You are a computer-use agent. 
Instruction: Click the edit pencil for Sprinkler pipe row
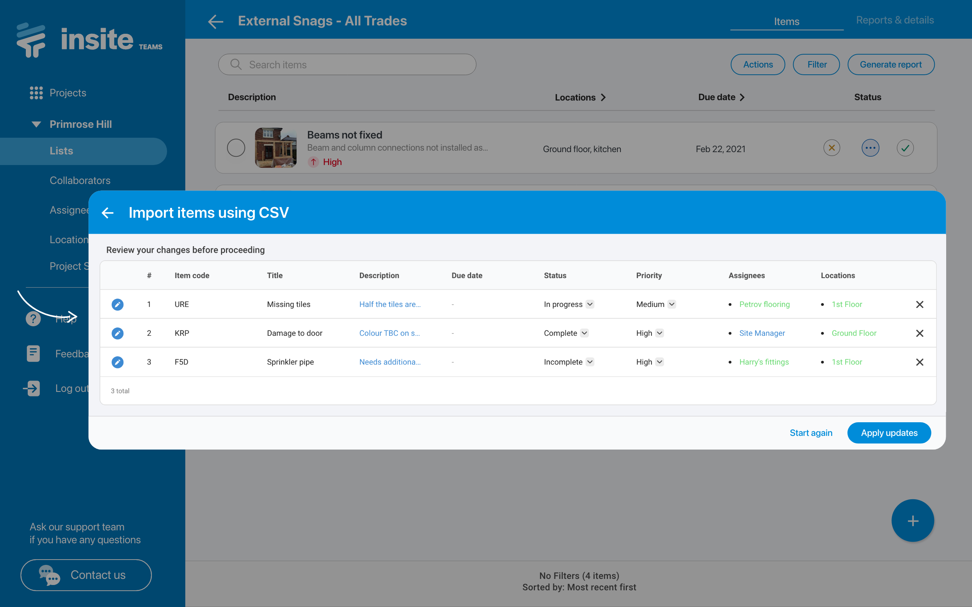pos(117,362)
